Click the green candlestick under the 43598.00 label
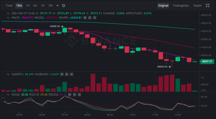The height and width of the screenshot is (119, 216). point(64,30)
